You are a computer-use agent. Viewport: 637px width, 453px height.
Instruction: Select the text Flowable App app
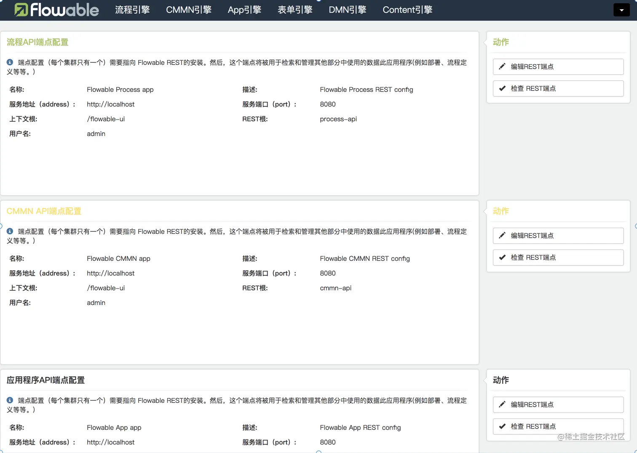[x=114, y=427]
